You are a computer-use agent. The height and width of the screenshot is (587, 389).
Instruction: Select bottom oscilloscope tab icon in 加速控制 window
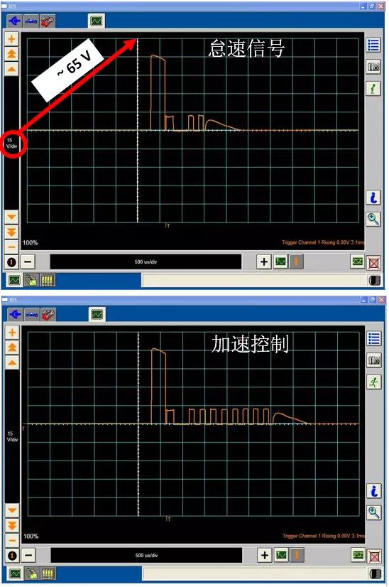coord(15,573)
